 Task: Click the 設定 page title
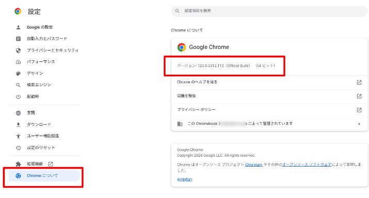[x=34, y=11]
